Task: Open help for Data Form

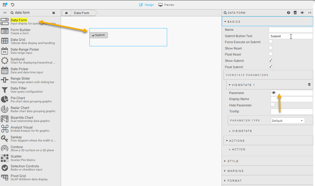Action: point(289,13)
